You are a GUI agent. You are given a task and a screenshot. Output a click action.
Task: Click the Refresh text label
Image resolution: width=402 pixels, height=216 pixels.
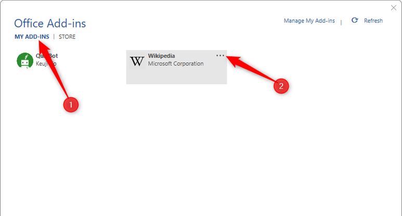coord(373,21)
